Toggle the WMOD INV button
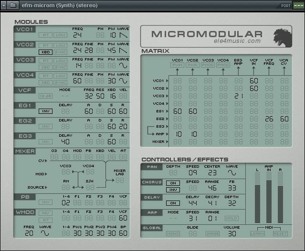305x251 pixels. [x=45, y=213]
